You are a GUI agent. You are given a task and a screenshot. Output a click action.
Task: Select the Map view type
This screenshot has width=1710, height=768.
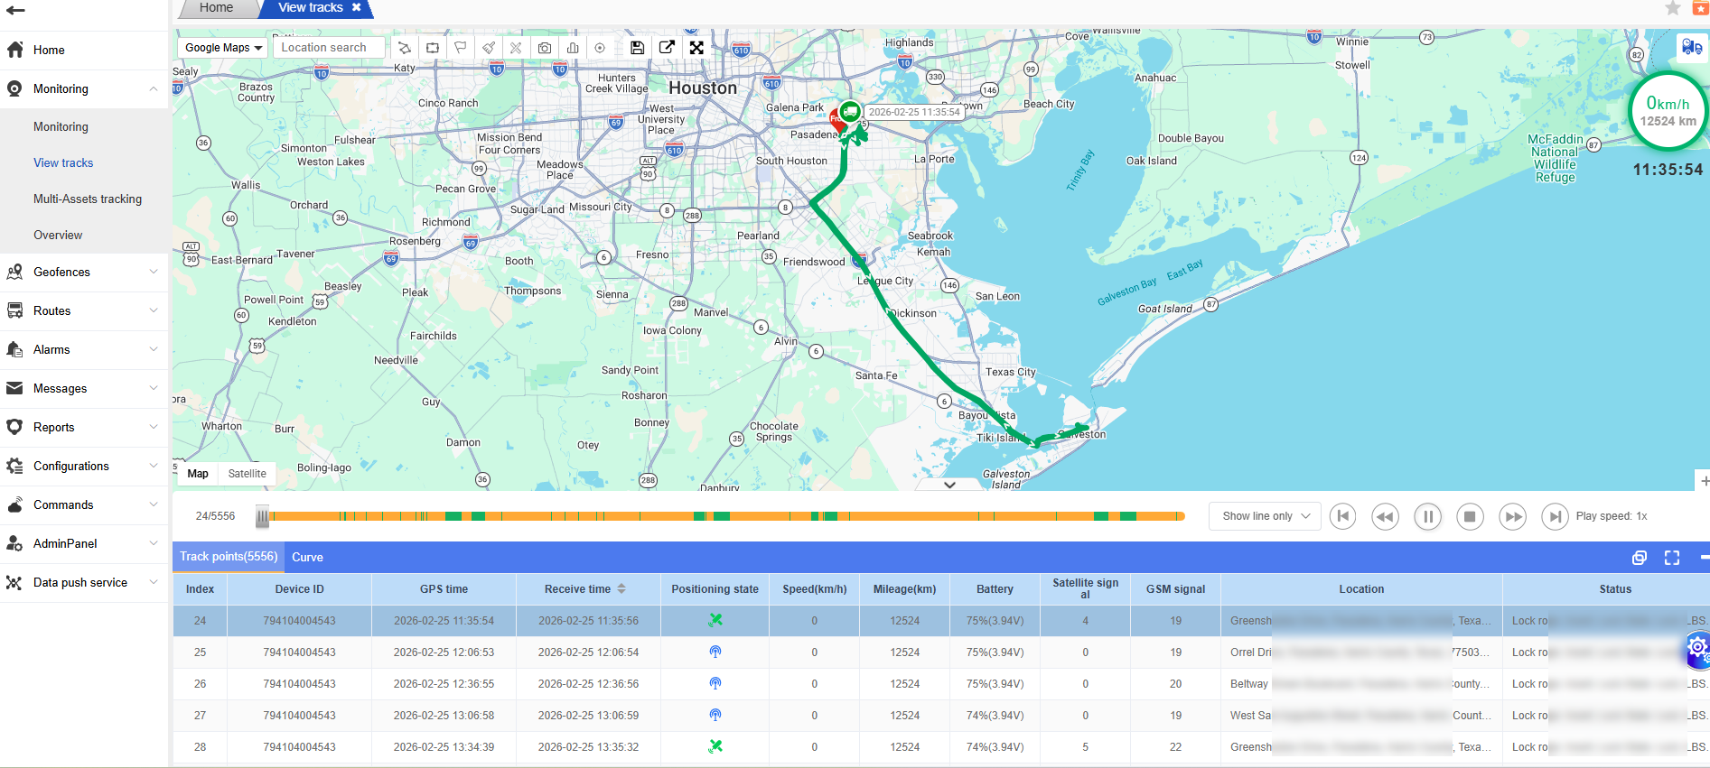(x=198, y=474)
